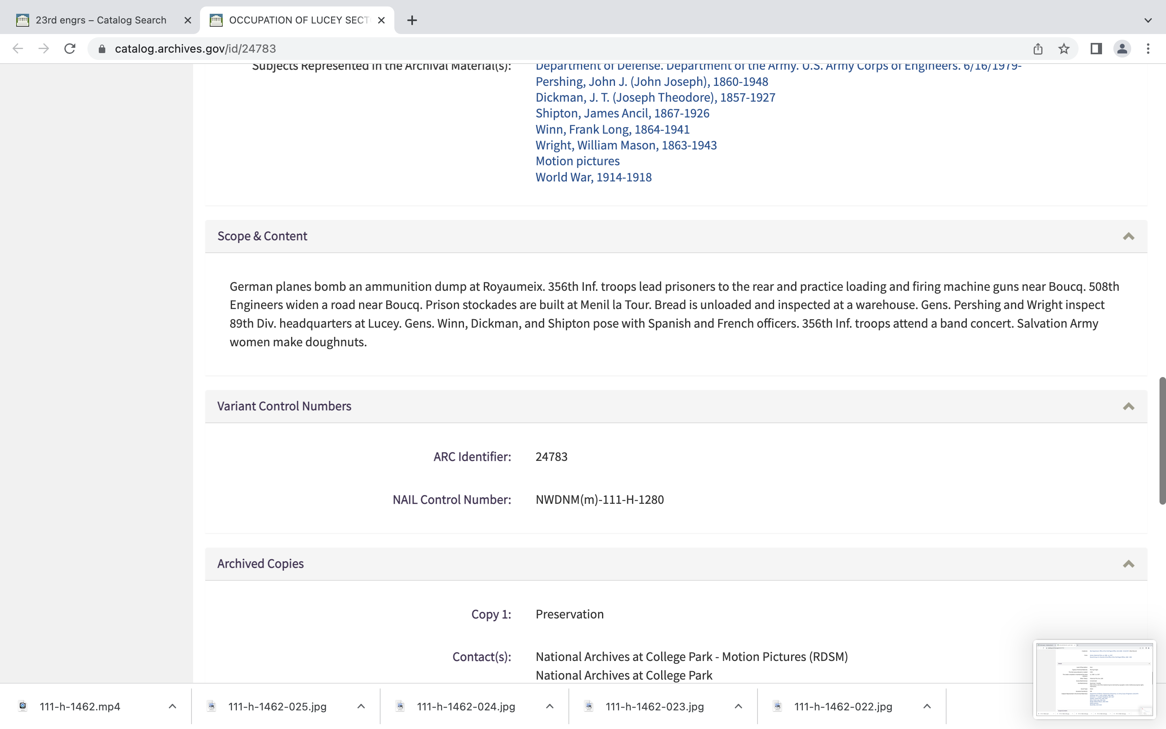This screenshot has height=729, width=1166.
Task: Click the site lock security icon
Action: [102, 49]
